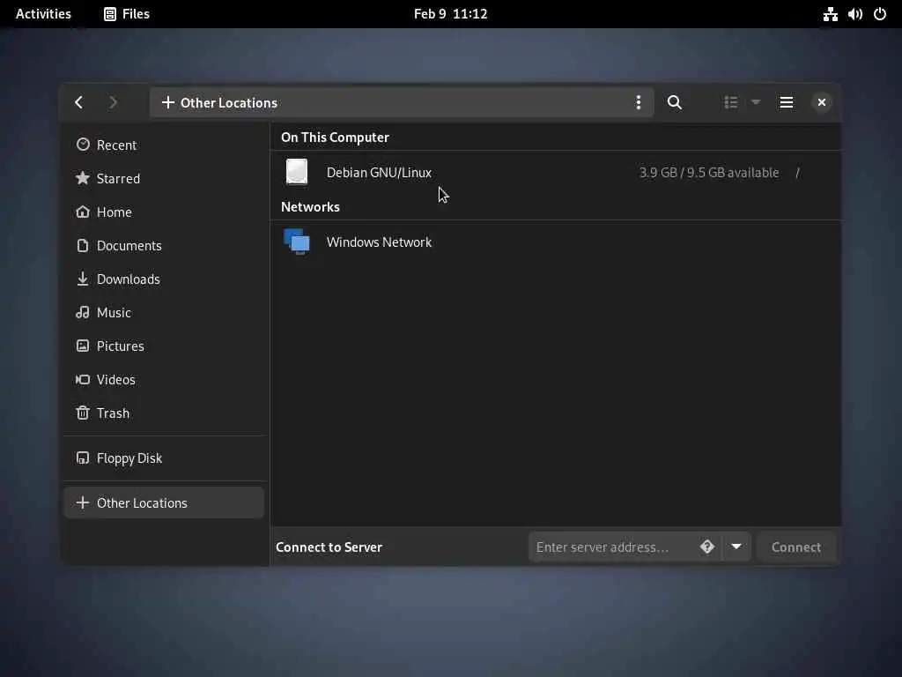Open the three-dot path bar menu
The image size is (902, 677).
[x=638, y=102]
